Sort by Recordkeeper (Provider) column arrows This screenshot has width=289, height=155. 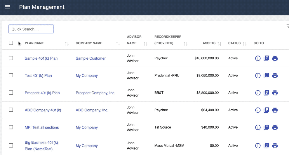coord(185,44)
